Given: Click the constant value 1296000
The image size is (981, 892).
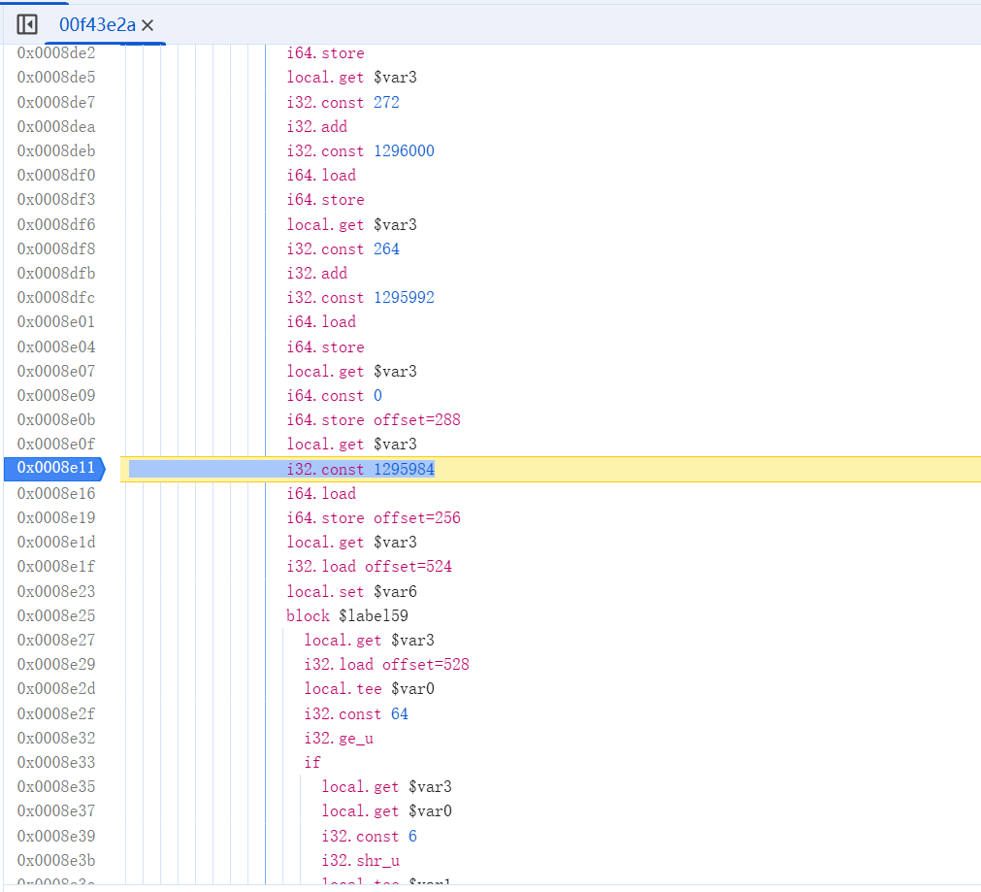Looking at the screenshot, I should [404, 150].
